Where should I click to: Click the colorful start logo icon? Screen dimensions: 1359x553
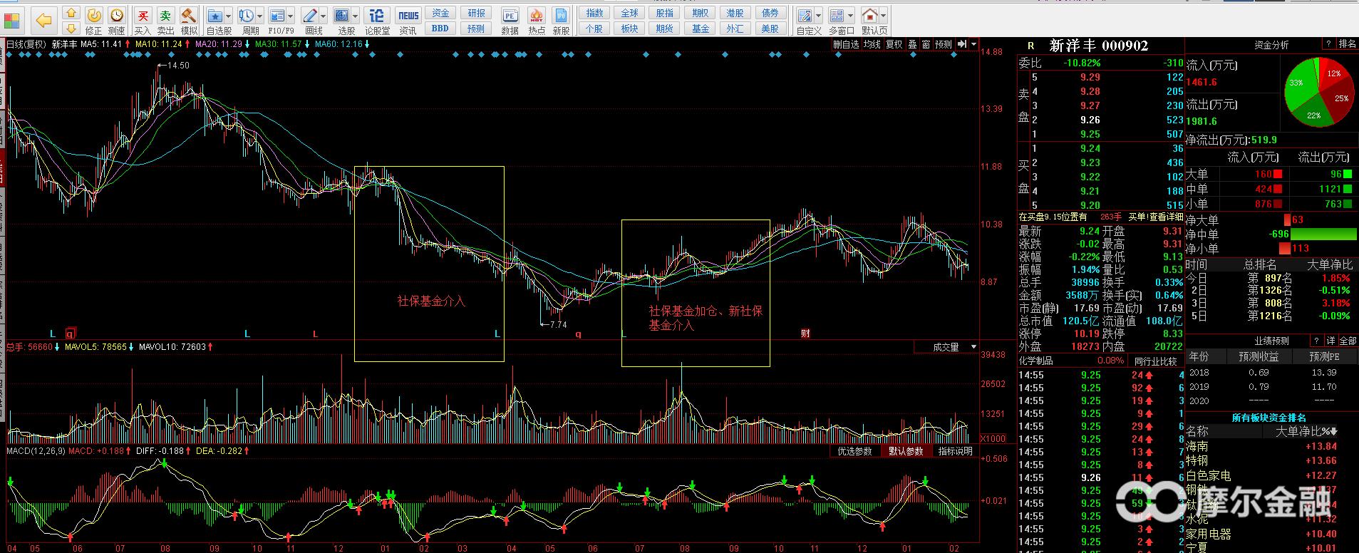click(x=13, y=20)
